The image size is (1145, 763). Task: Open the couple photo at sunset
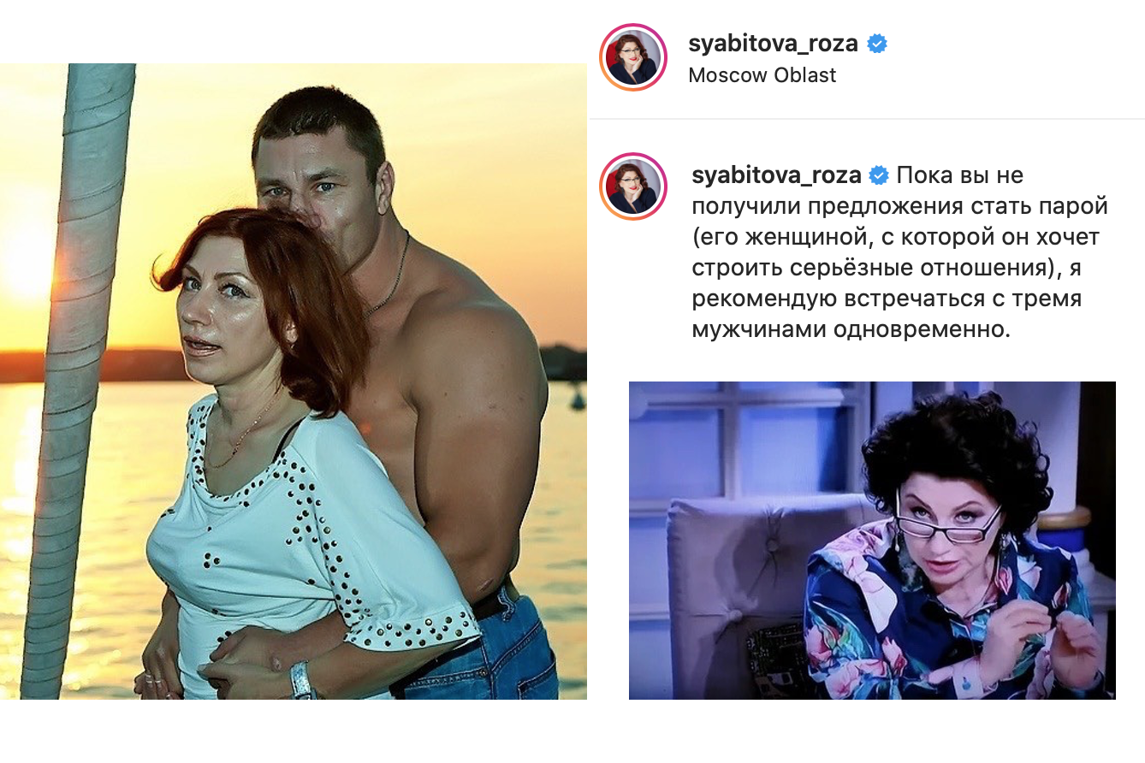pyautogui.click(x=294, y=381)
